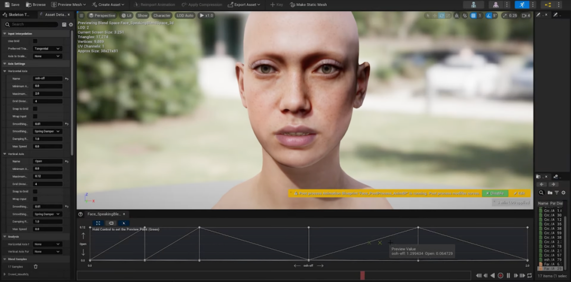Screen dimensions: 571x282
Task: Enable the Use Grid checkbox
Action: (35, 41)
